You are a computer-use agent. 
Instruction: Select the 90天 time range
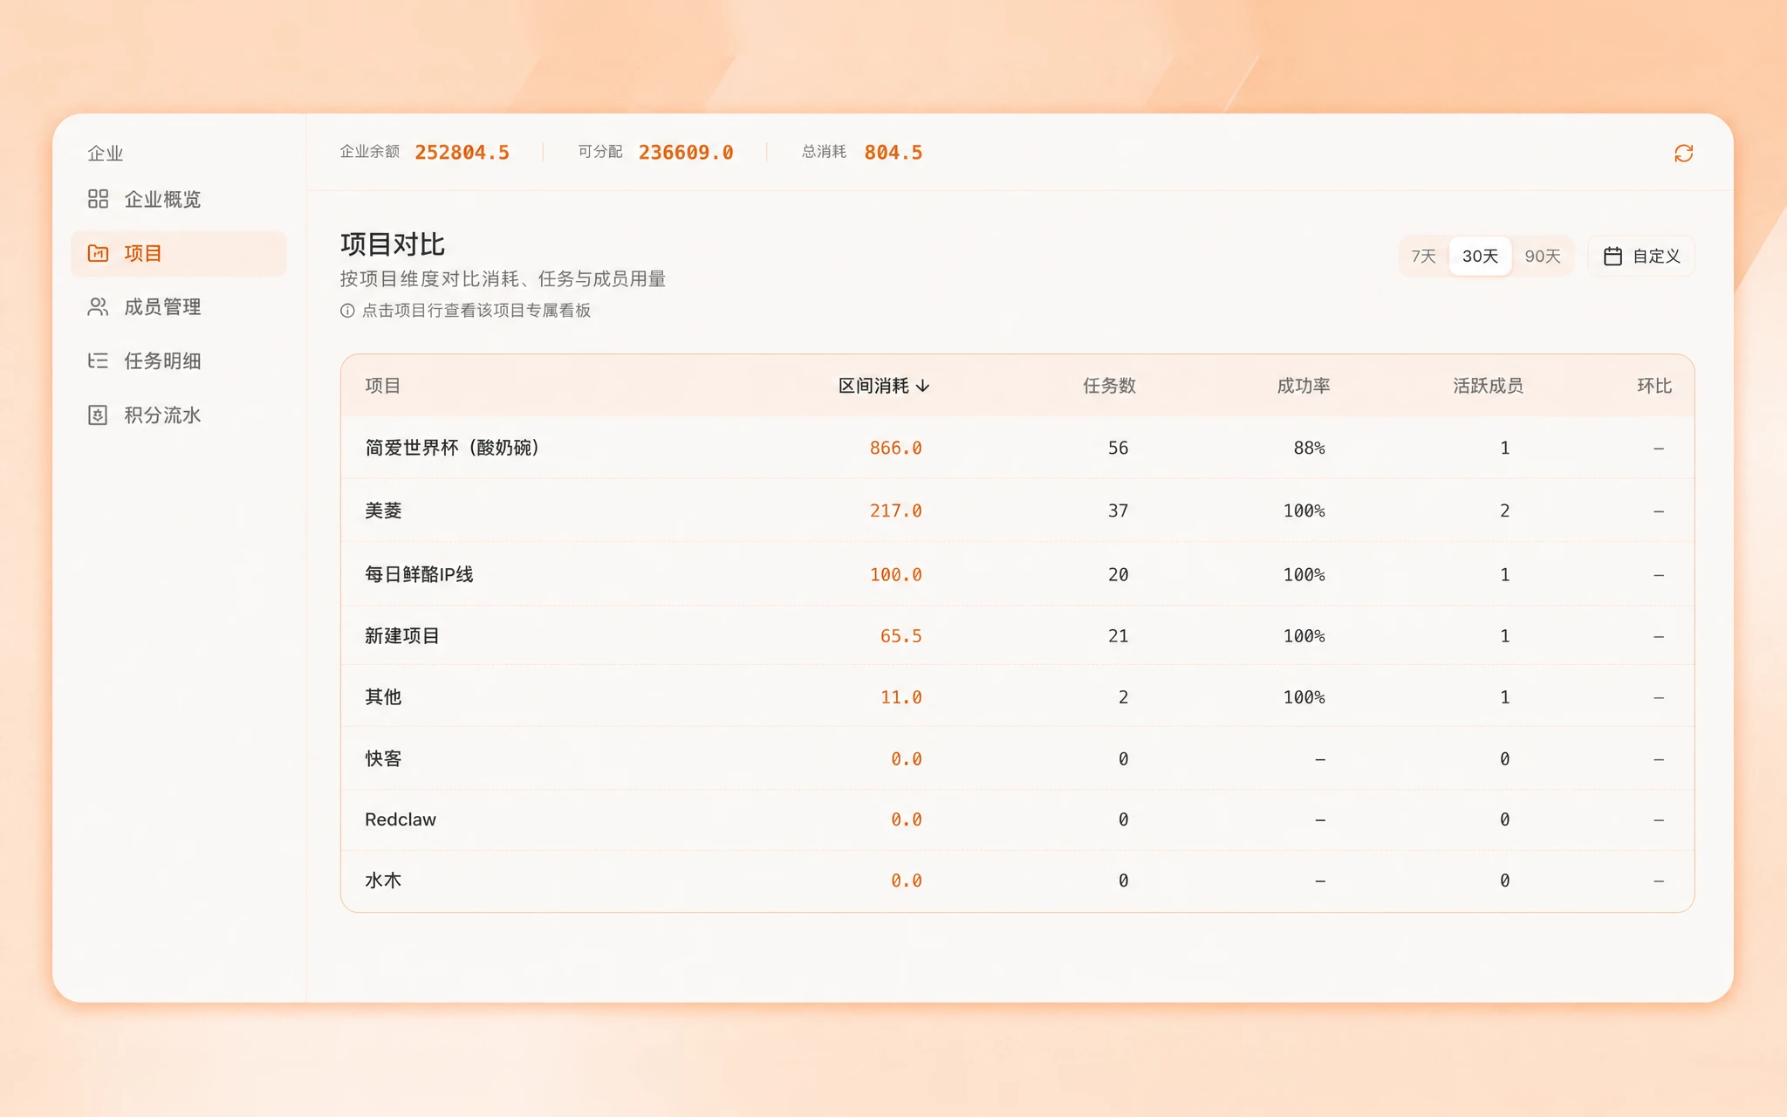[1542, 256]
